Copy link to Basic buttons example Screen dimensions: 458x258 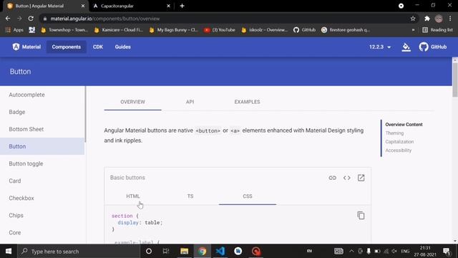click(332, 178)
